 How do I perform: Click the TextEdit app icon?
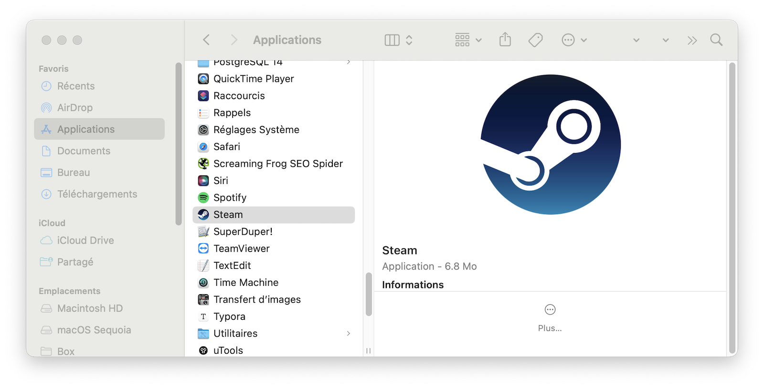[203, 266]
